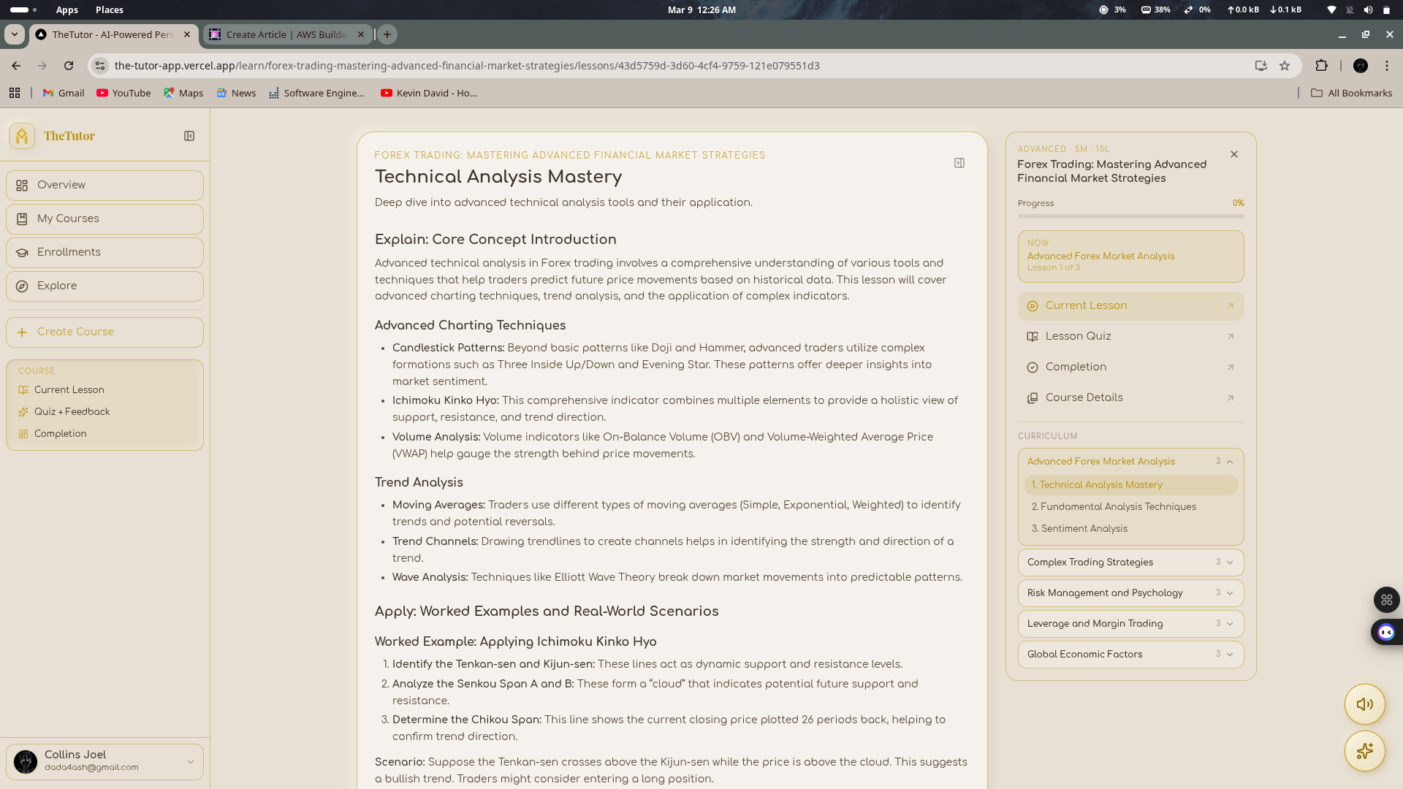Collapse Advanced Forex Market Analysis section
This screenshot has width=1403, height=789.
(x=1230, y=462)
